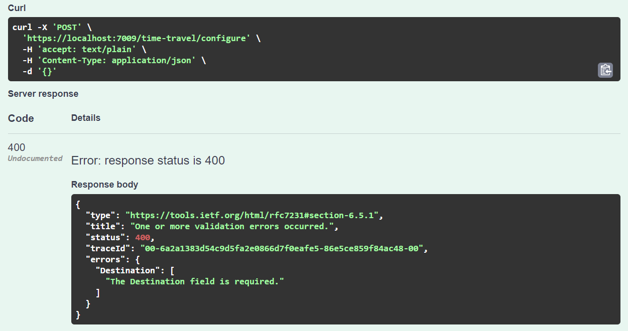
Task: Click the traceId value in response body
Action: [x=283, y=248]
